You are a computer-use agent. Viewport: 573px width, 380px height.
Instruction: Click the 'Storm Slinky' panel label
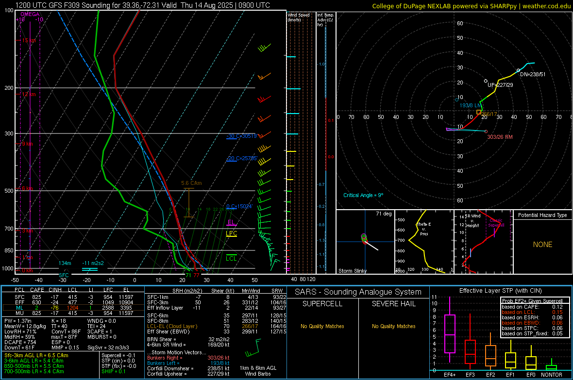coord(353,271)
